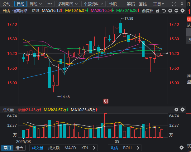191x152 pixels.
Task: Click the 筹码 chip distribution button
Action: [x=131, y=4]
